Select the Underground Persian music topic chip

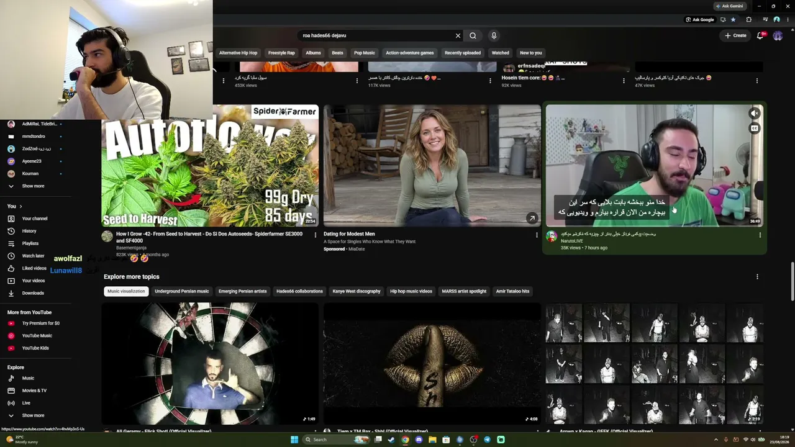click(x=182, y=291)
